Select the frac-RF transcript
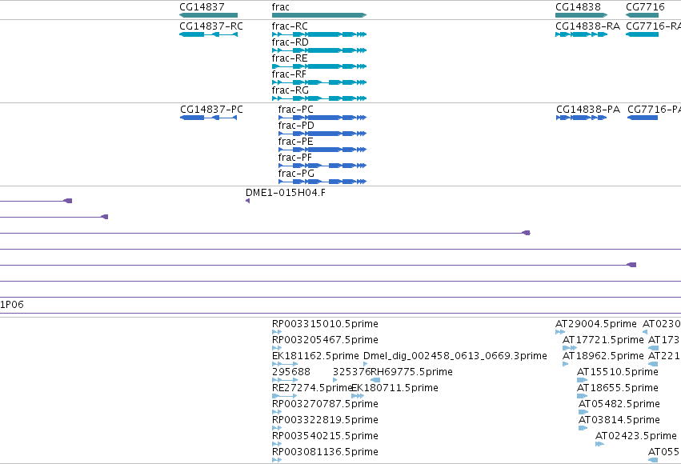Screen dimensions: 681x464 point(319,82)
